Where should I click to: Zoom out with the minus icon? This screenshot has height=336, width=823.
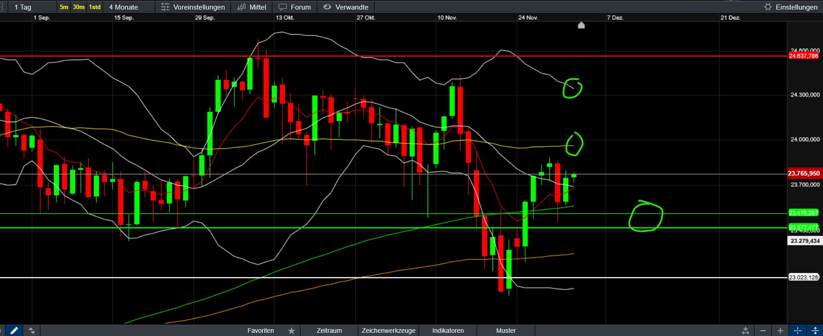[x=763, y=331]
